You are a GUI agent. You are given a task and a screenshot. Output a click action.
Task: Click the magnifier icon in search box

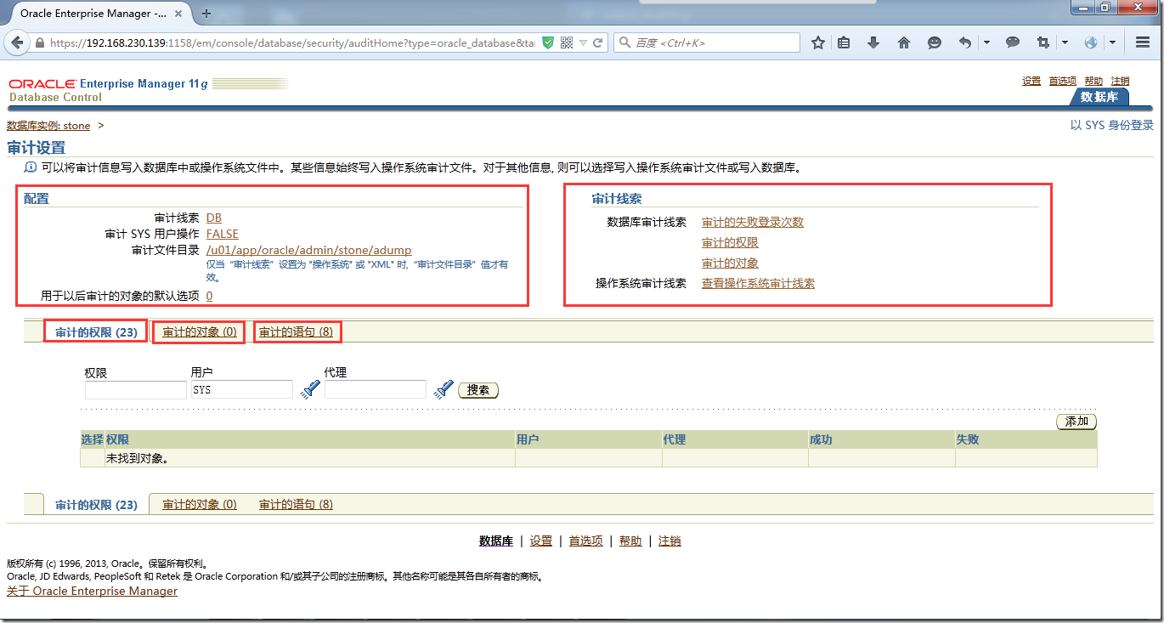click(x=624, y=42)
